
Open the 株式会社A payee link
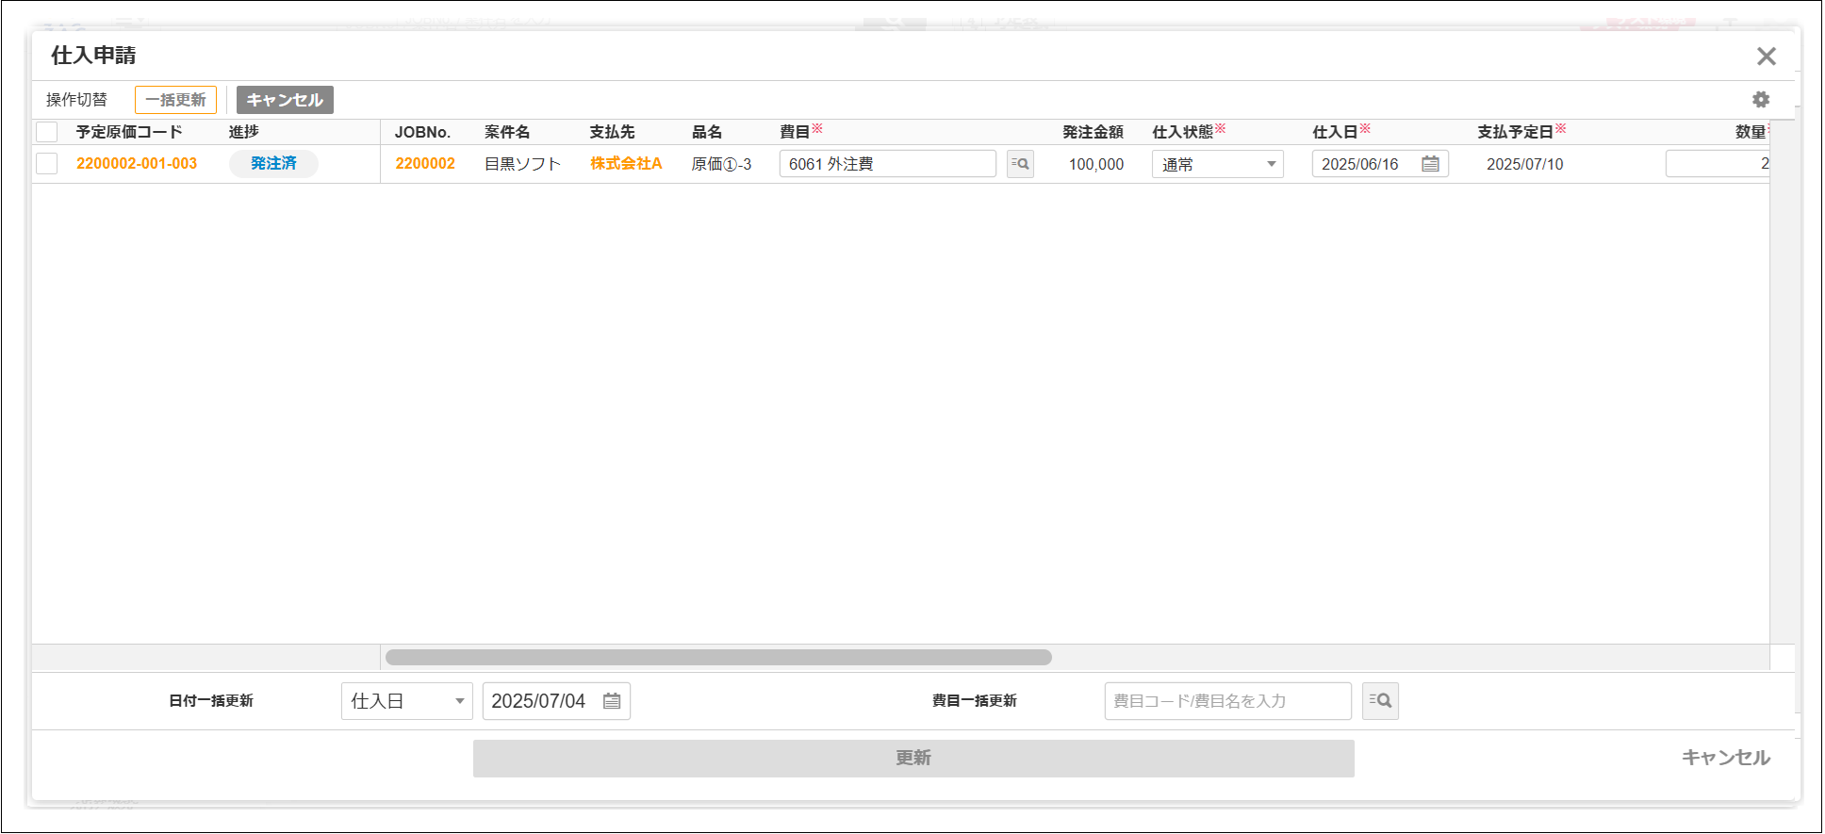click(x=626, y=164)
